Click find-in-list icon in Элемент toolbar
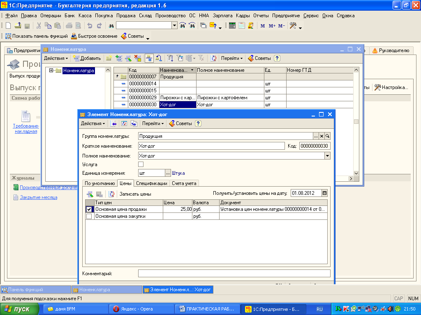The height and width of the screenshot is (315, 421). point(113,123)
